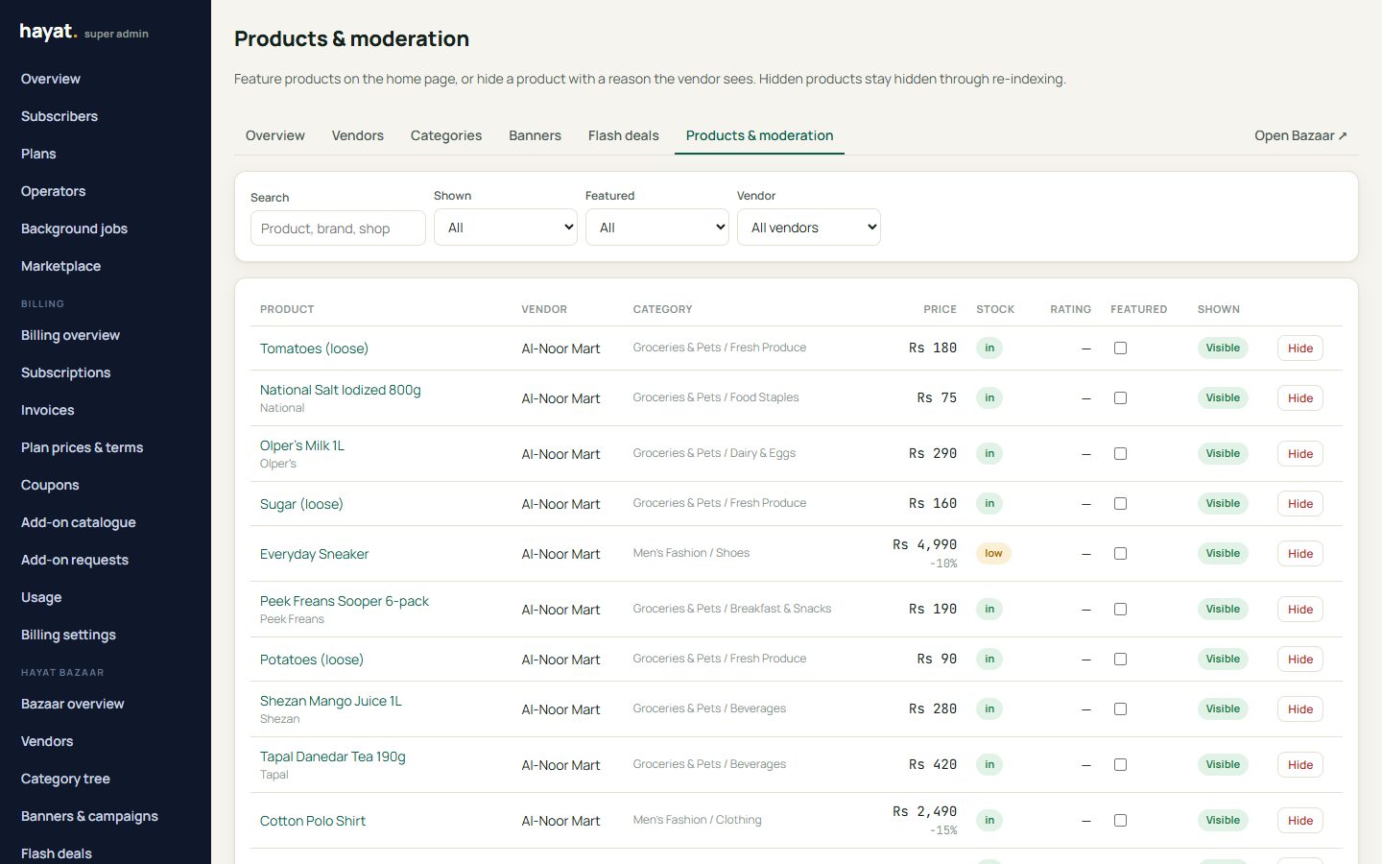Viewport: 1382px width, 864px height.
Task: Hide the Tomatoes (loose) product
Action: click(1300, 348)
